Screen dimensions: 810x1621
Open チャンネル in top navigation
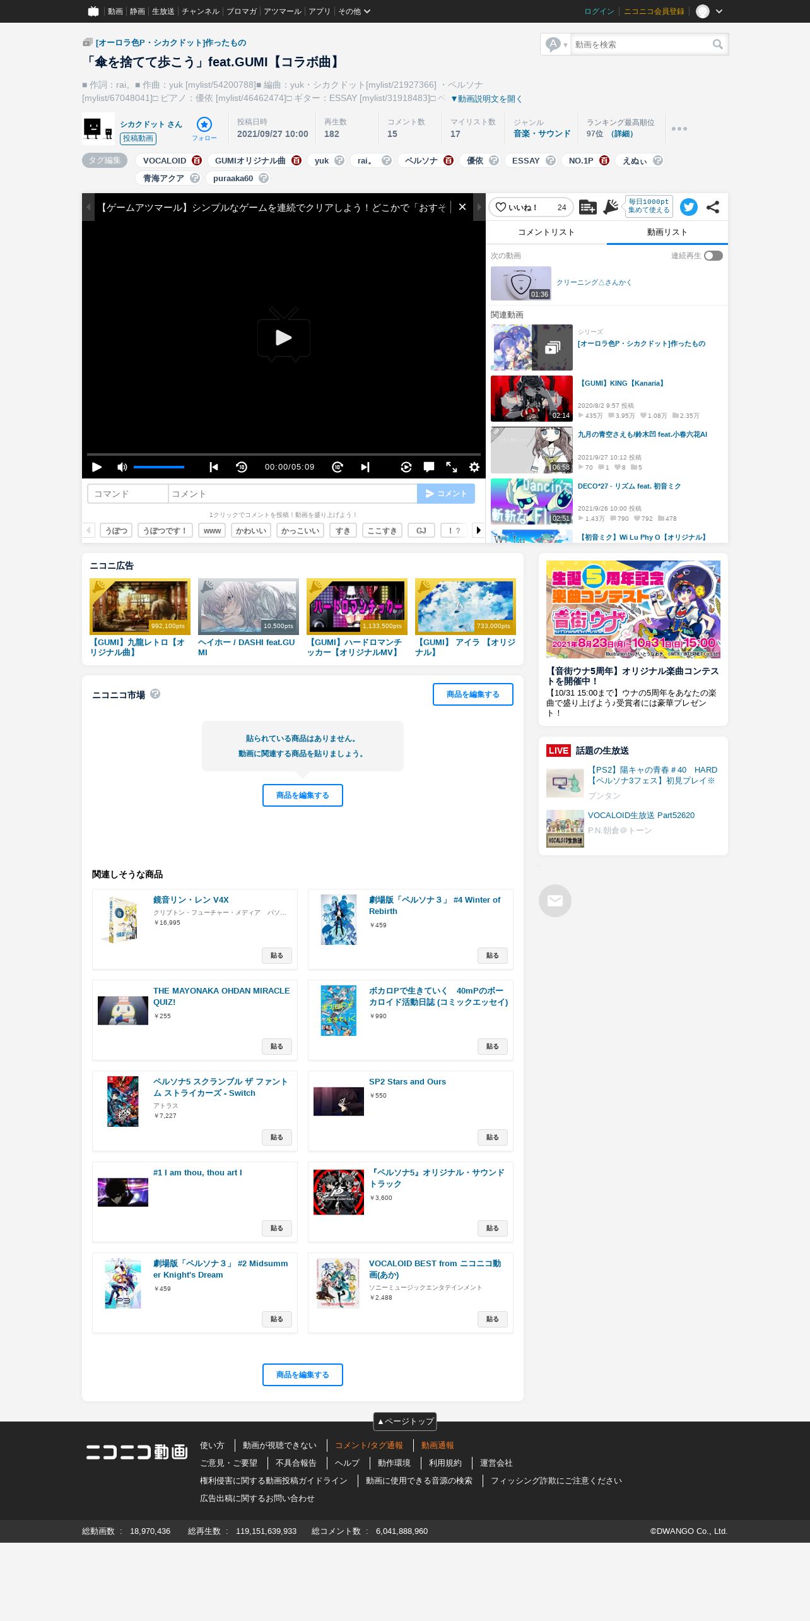(201, 11)
